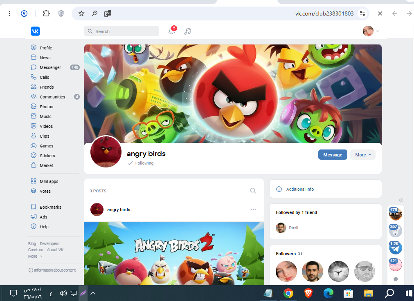
Task: Open Brave browser from the taskbar
Action: coord(308,293)
